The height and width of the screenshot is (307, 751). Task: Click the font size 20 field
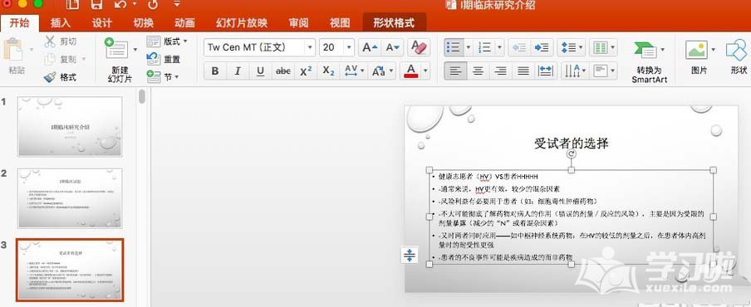pyautogui.click(x=331, y=47)
